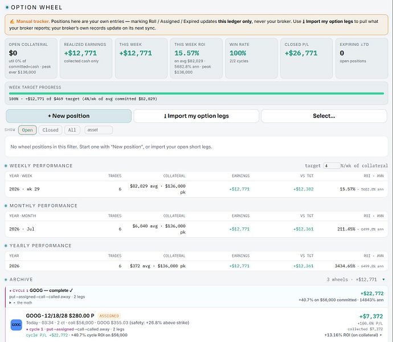Click the GOOG complete checkmark
Screen dimensions: 393x342
coord(71,290)
